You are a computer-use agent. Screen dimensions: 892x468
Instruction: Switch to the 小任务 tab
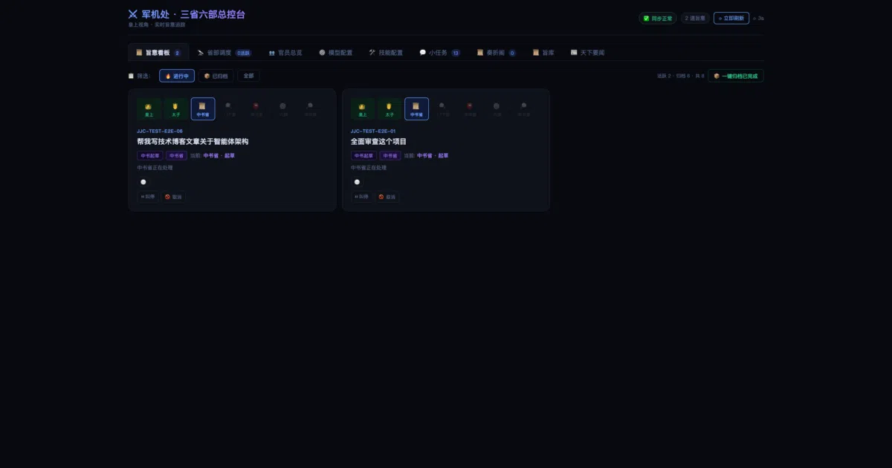(x=439, y=53)
